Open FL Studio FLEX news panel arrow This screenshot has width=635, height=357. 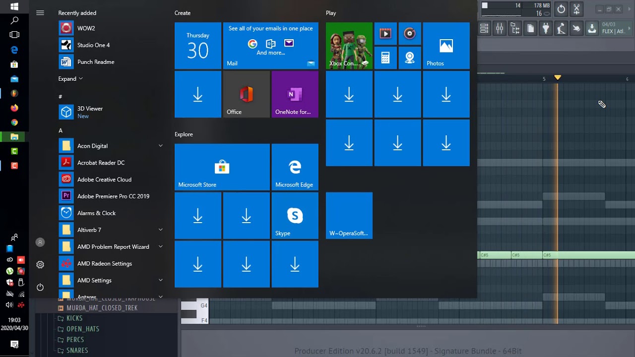click(x=629, y=28)
